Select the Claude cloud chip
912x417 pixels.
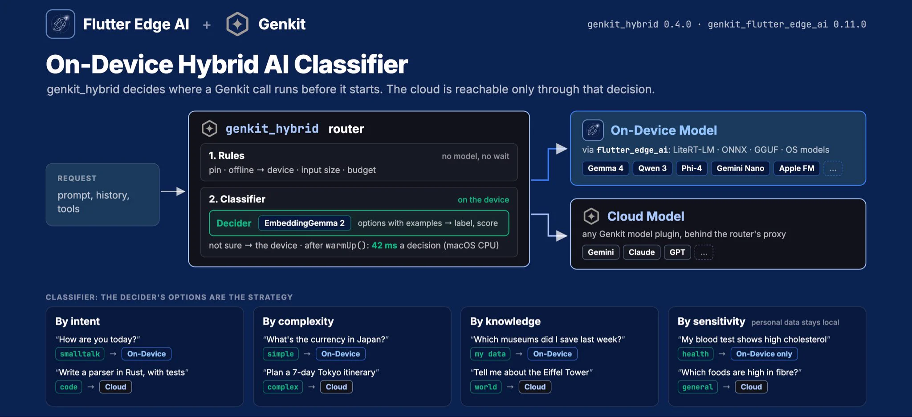[642, 252]
